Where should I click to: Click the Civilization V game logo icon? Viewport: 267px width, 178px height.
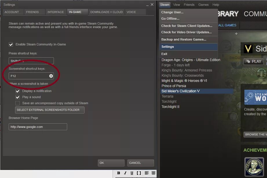coord(248,49)
